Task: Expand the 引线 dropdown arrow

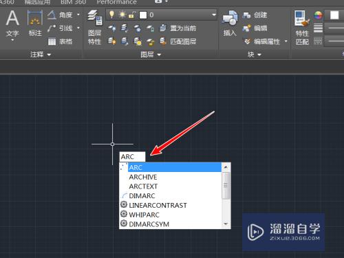Action: 78,28
